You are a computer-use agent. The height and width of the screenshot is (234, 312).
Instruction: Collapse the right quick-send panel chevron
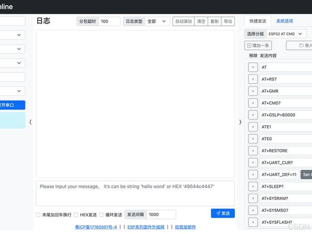[240, 122]
